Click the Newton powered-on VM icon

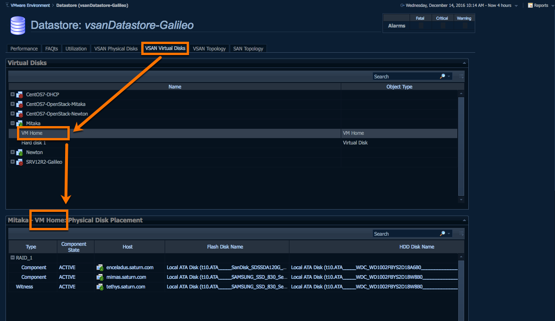(20, 152)
